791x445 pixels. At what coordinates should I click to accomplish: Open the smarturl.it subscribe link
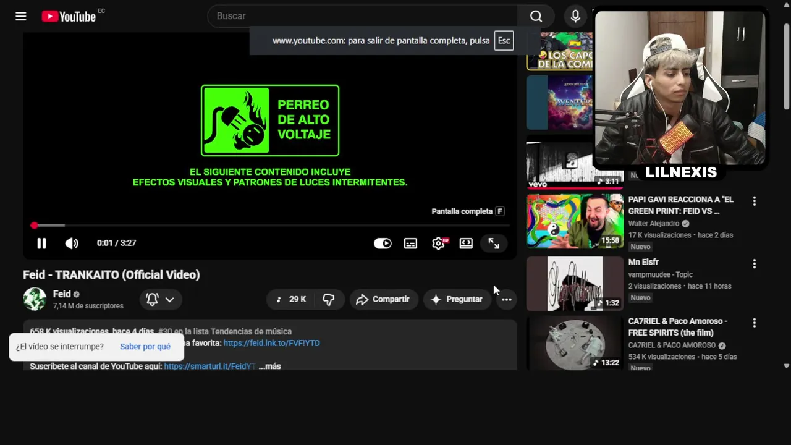209,367
